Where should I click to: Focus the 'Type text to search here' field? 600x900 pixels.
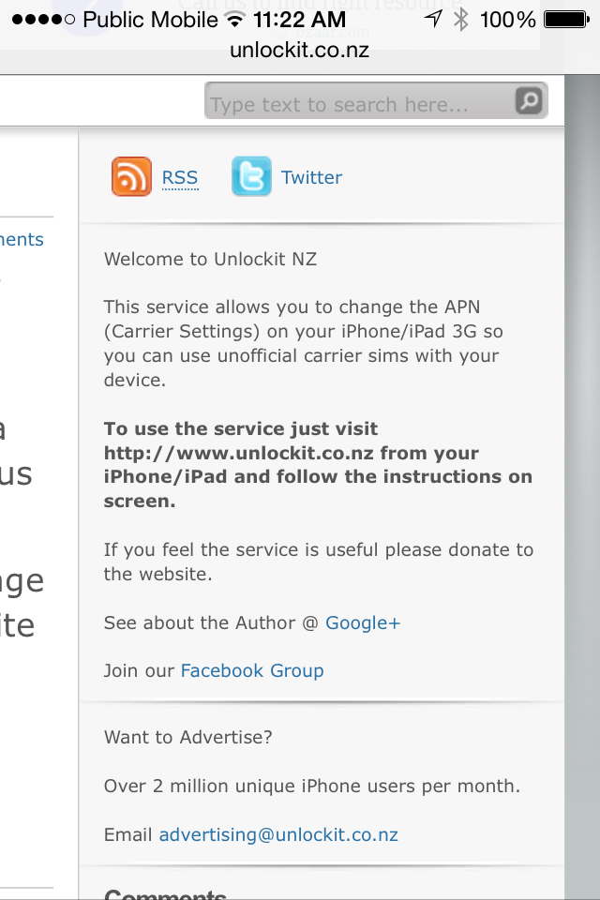click(x=361, y=104)
